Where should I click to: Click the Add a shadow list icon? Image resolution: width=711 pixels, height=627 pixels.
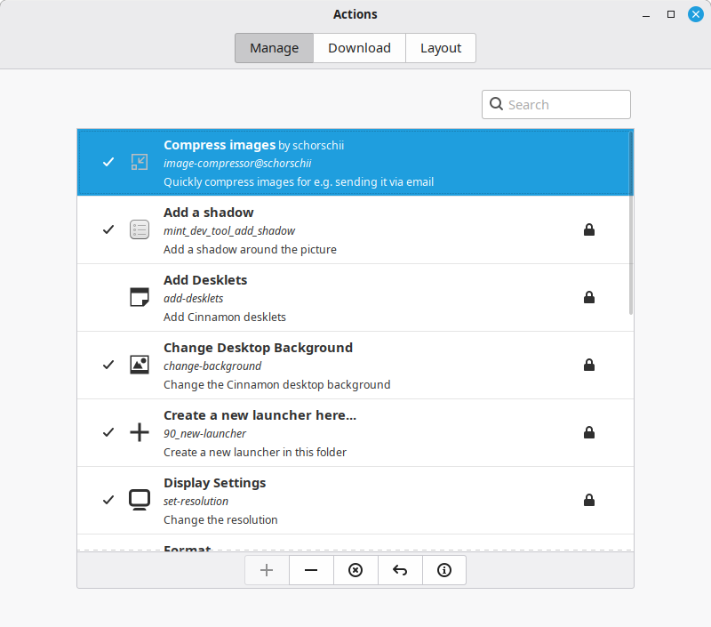click(140, 229)
